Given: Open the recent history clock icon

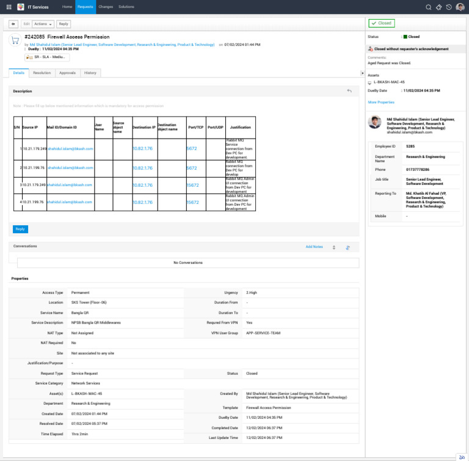Looking at the screenshot, I should coord(449,7).
